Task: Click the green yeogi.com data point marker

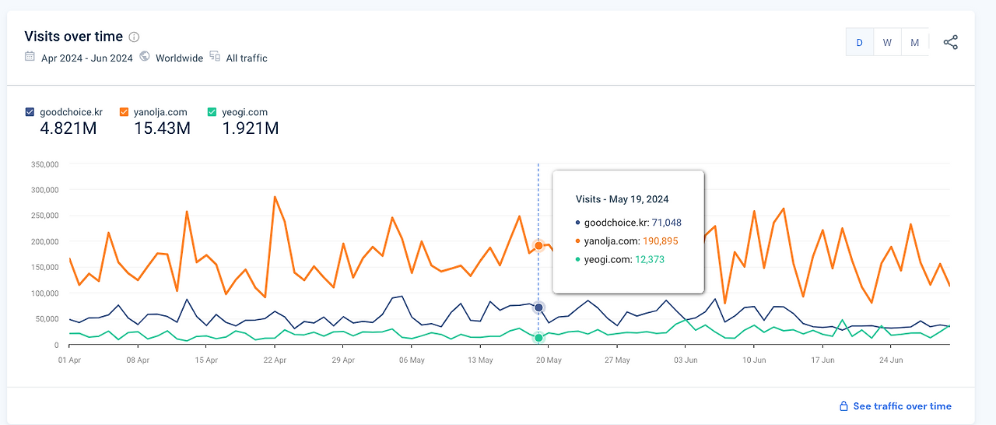Action: pos(538,338)
